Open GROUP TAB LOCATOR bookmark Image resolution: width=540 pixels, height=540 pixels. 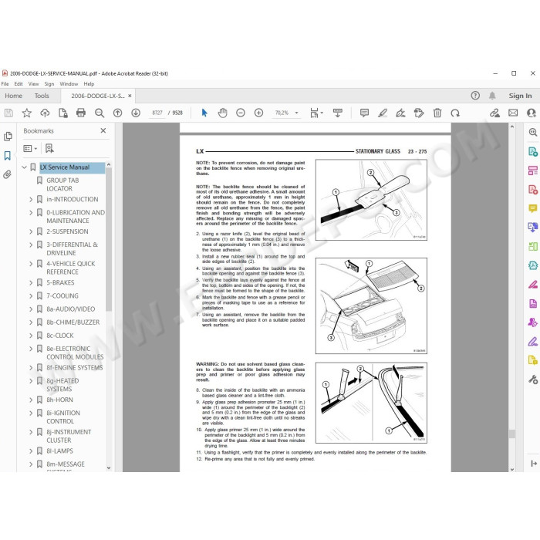[x=62, y=184]
